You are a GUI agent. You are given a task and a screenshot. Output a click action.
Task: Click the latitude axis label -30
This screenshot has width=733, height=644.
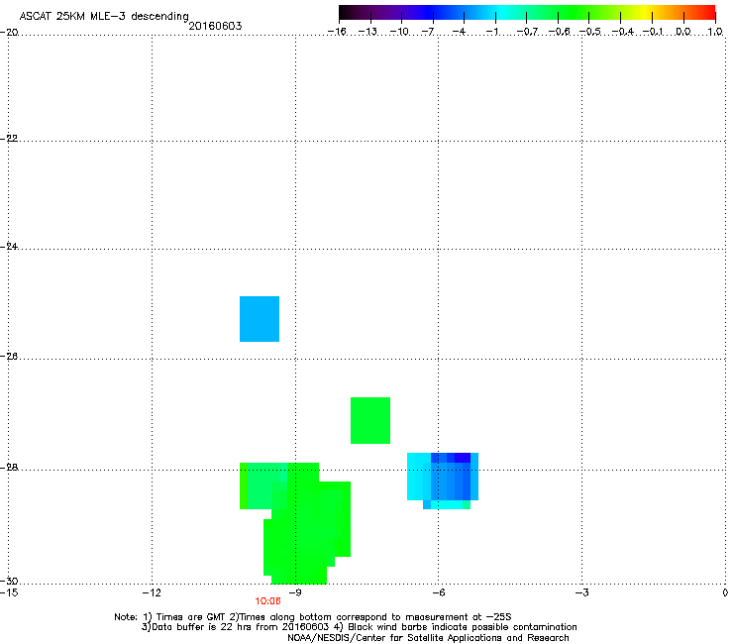pos(9,581)
